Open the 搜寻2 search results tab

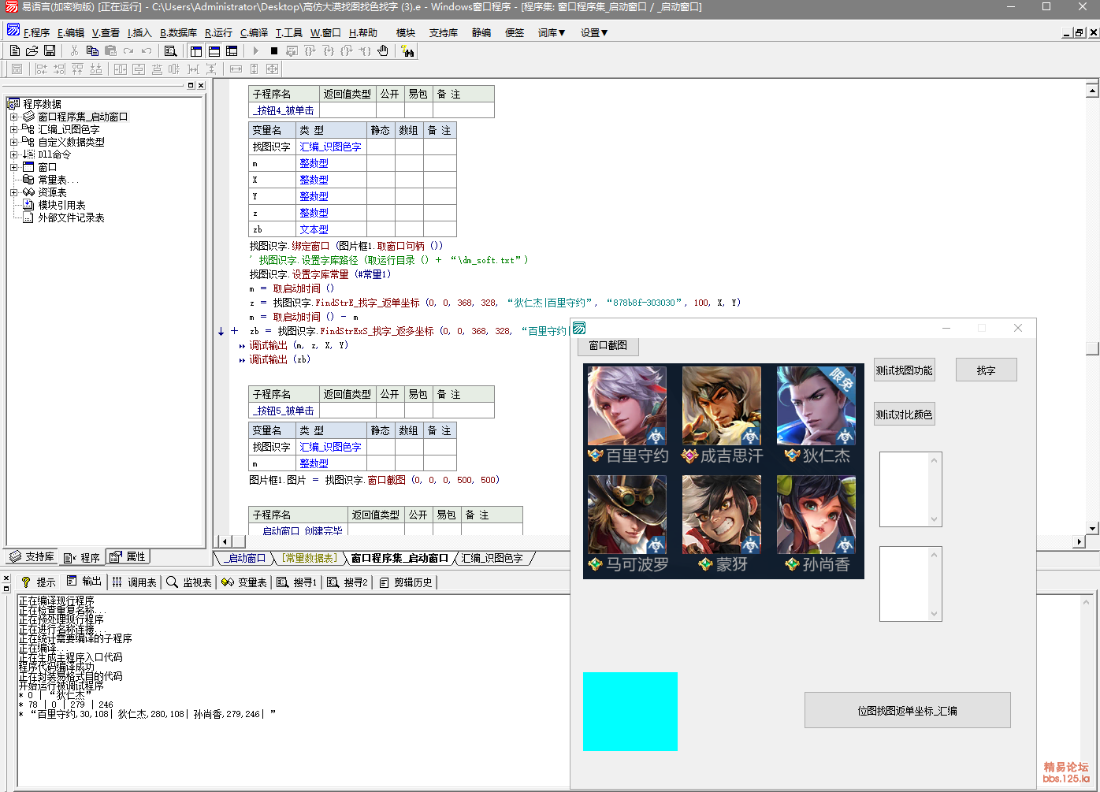347,582
